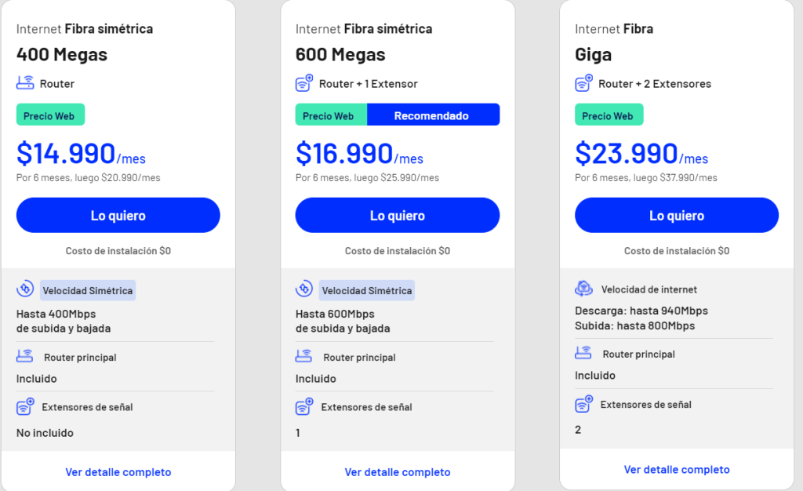Choose Lo quiero on the Giga plan

coord(677,216)
